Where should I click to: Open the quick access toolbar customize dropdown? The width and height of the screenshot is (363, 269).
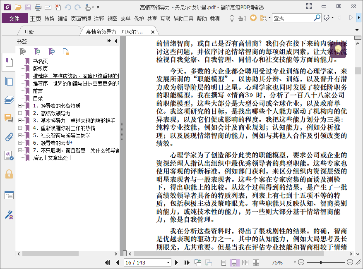click(98, 7)
